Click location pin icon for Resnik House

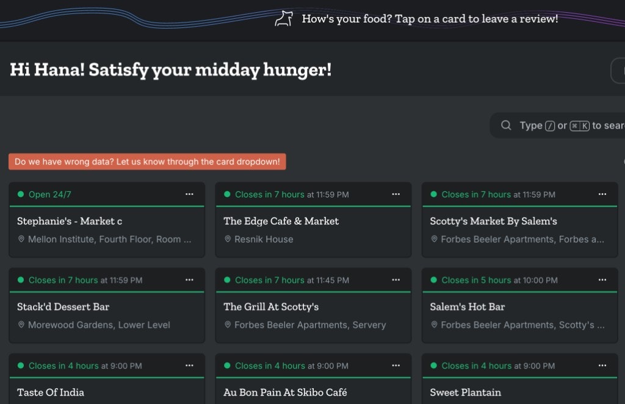[x=228, y=239]
